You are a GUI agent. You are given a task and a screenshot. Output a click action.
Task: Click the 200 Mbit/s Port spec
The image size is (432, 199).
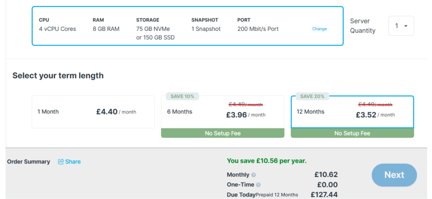pyautogui.click(x=258, y=29)
